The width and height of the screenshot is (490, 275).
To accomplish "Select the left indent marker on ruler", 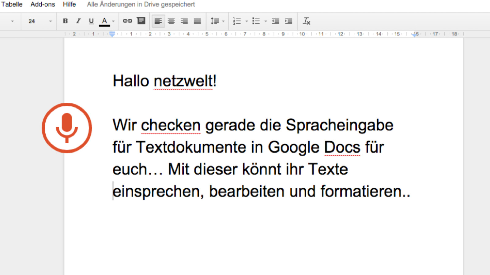I will 112,35.
